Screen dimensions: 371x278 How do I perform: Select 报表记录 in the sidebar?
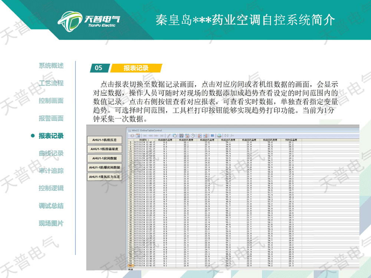point(51,136)
